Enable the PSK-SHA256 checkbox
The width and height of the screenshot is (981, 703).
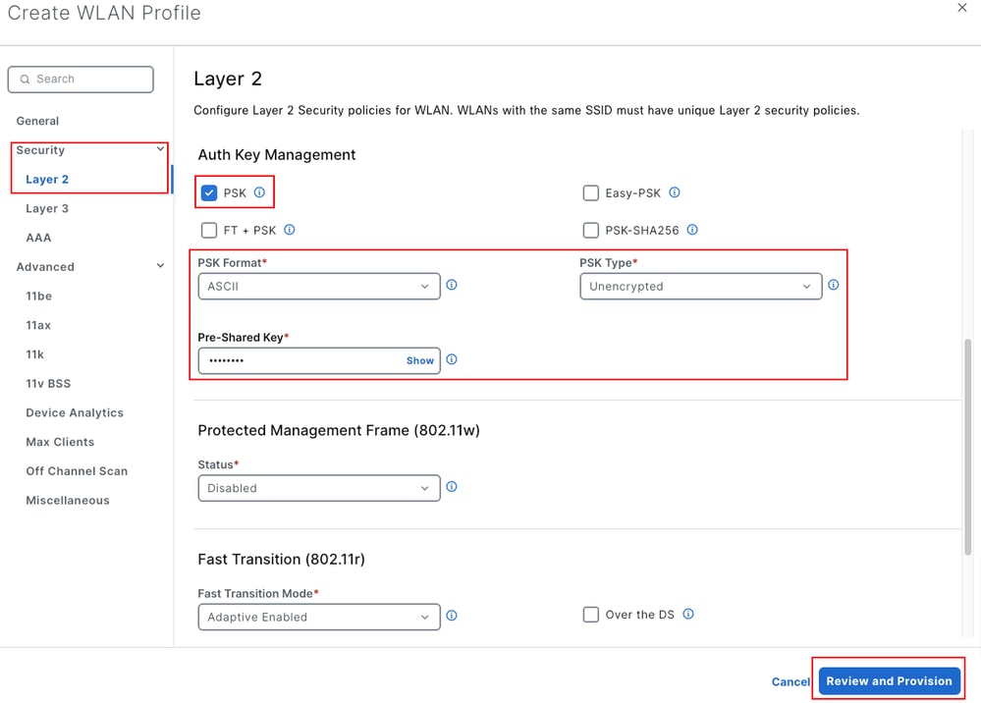[590, 230]
